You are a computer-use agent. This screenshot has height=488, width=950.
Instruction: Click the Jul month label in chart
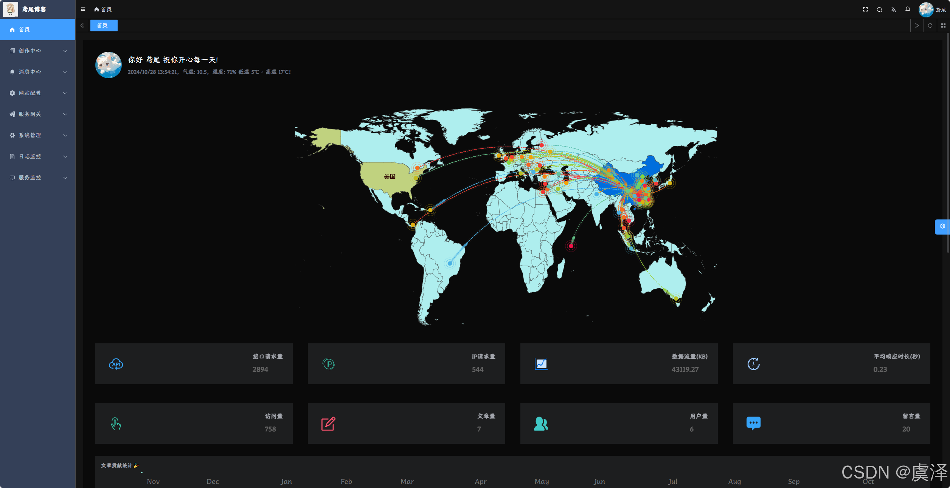click(x=672, y=482)
